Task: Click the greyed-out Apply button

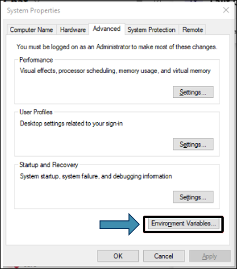Action: (x=210, y=256)
